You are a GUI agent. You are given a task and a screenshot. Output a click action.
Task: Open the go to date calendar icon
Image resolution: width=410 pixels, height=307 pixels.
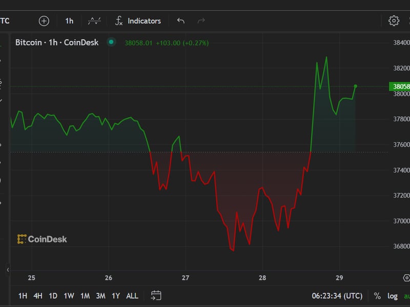[156, 296]
